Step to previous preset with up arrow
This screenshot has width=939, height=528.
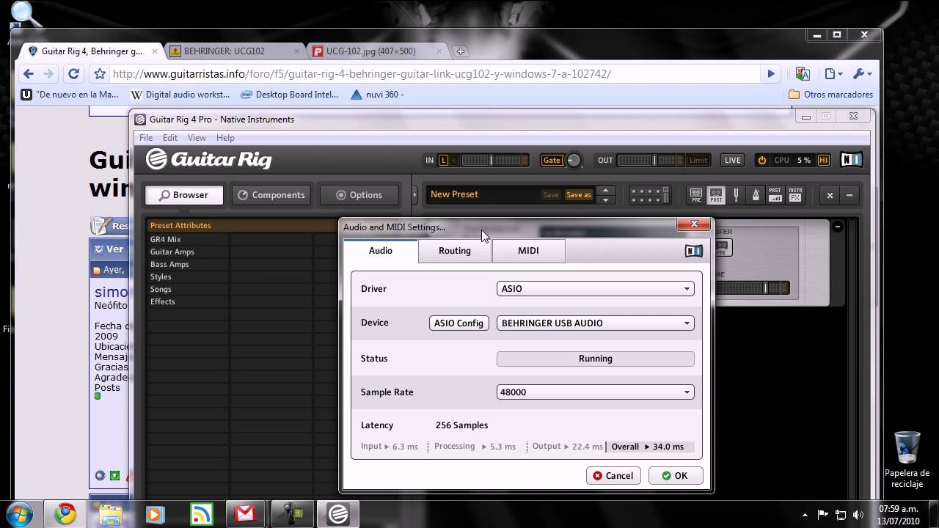pyautogui.click(x=605, y=191)
